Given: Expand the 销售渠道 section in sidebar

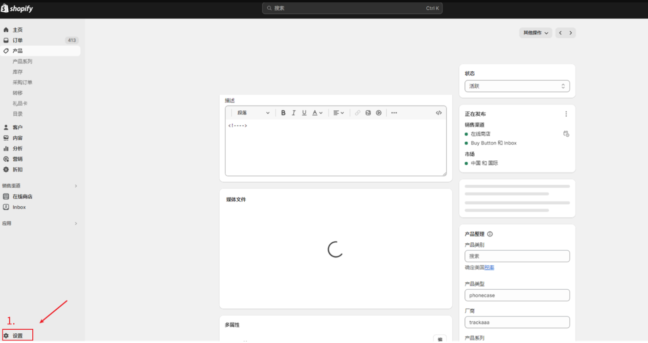Looking at the screenshot, I should [x=76, y=186].
